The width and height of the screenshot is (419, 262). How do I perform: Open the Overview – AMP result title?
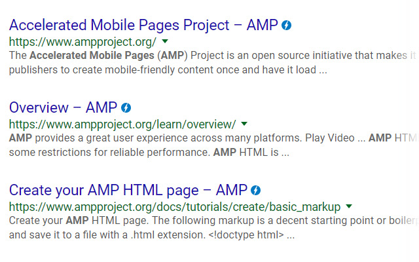pyautogui.click(x=63, y=107)
